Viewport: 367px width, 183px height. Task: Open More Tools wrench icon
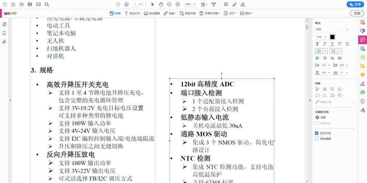click(363, 110)
